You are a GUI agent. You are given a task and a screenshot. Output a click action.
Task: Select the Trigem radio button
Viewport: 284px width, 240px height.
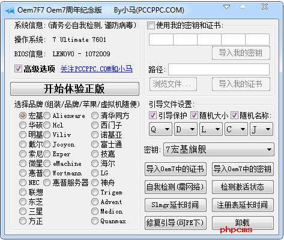click(x=95, y=192)
